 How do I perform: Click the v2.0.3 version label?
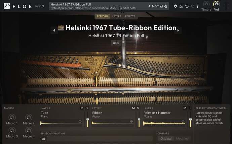click(39, 6)
